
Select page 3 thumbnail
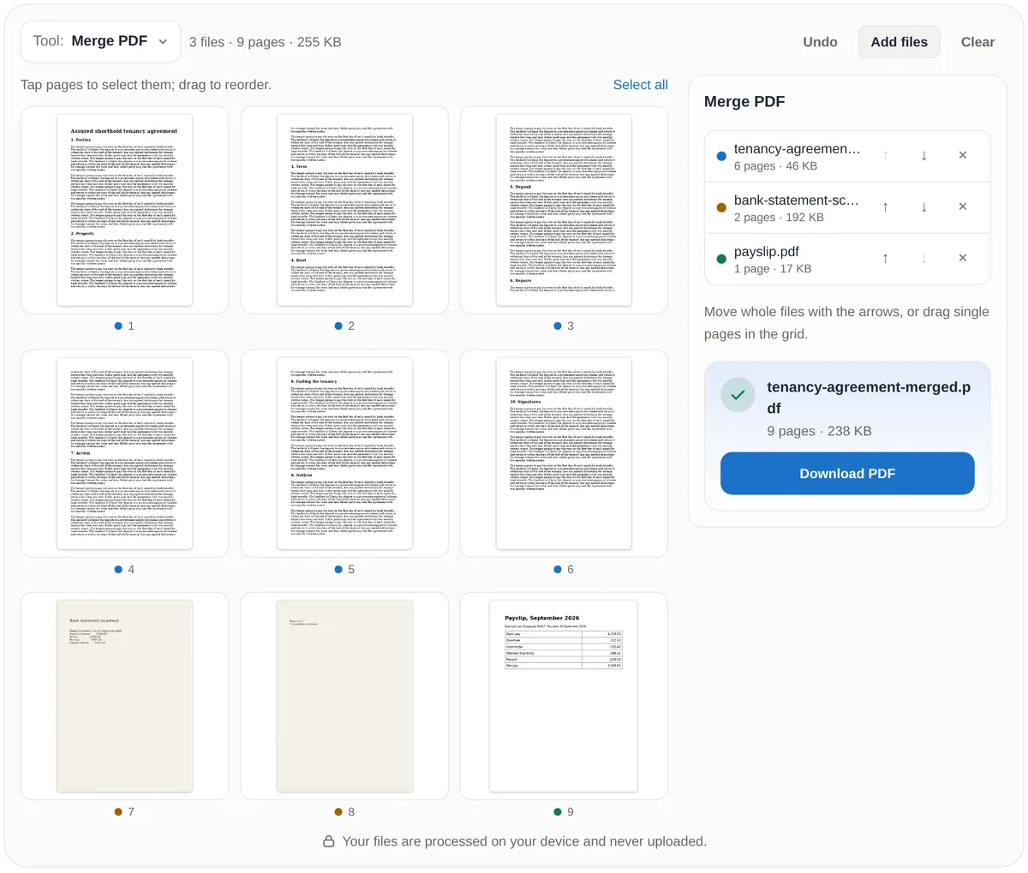(x=564, y=210)
